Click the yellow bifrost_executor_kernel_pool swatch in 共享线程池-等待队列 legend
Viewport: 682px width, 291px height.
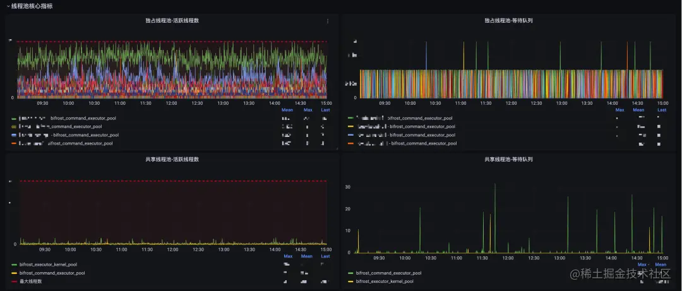tap(350, 282)
